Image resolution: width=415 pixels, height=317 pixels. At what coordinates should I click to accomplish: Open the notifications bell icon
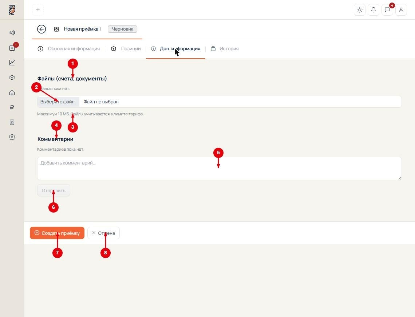(x=373, y=10)
